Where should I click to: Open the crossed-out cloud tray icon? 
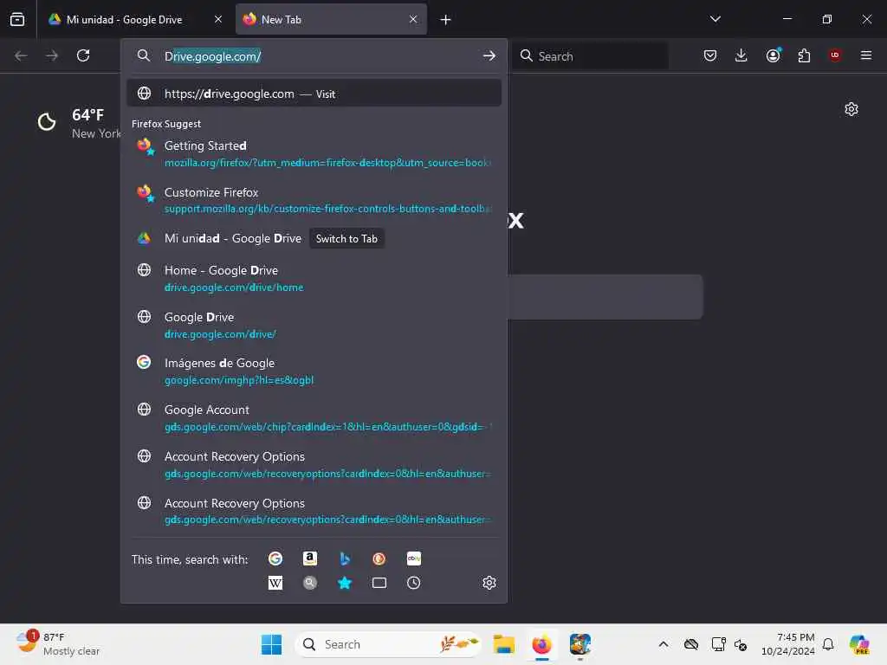pos(690,644)
